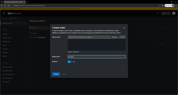Open Manage realms in sidebar
Viewport: 178px width, 95px height.
pyautogui.click(x=8, y=23)
